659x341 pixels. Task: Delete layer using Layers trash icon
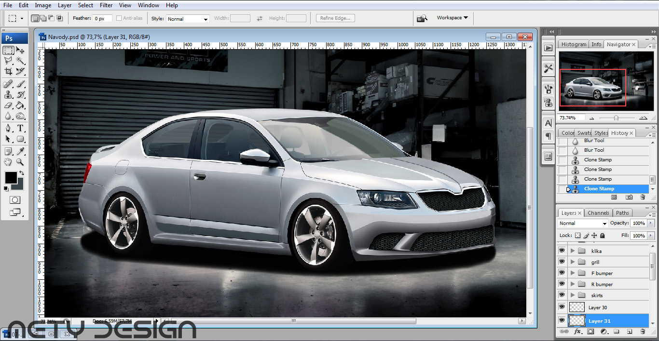point(642,332)
